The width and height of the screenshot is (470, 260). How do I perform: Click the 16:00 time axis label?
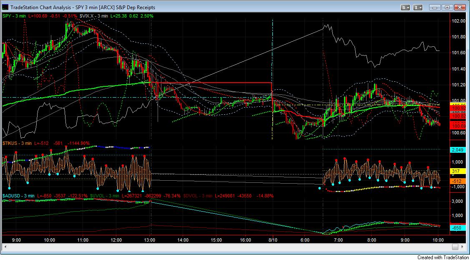tap(245, 240)
